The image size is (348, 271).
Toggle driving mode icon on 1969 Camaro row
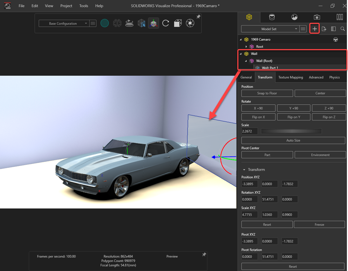click(336, 39)
